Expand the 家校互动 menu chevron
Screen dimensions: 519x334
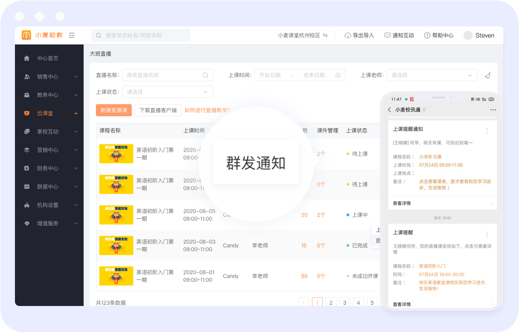click(x=76, y=132)
